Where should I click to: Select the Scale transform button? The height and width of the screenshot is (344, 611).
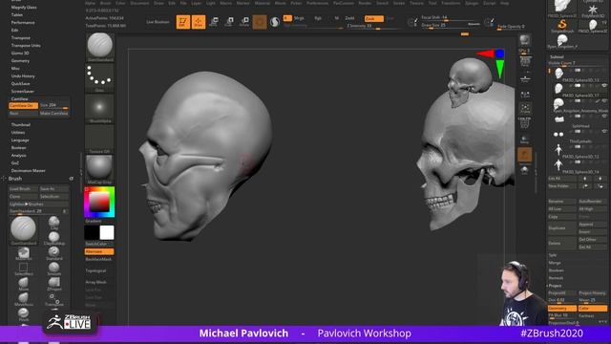click(229, 22)
